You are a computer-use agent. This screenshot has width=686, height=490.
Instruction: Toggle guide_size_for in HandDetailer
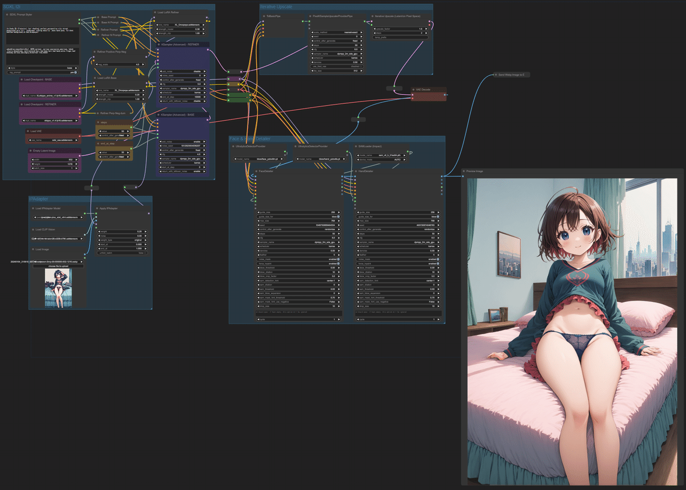tap(398, 217)
